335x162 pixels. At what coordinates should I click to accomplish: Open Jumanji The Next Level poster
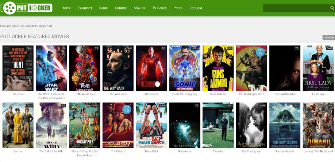pos(318,125)
